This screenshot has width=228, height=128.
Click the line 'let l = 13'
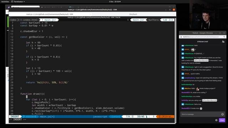tap(33, 68)
